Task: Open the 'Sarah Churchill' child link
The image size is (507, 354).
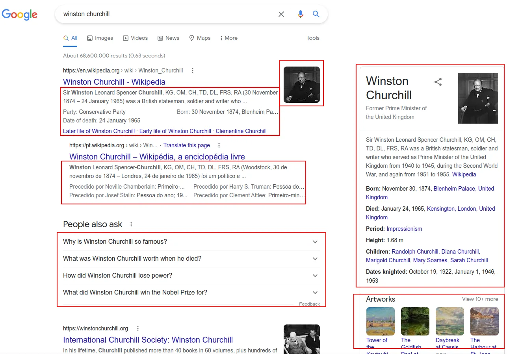Action: coord(469,260)
